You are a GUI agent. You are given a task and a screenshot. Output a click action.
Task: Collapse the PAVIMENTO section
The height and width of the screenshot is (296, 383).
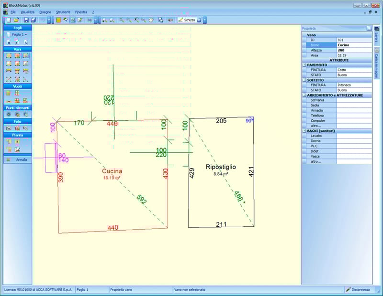click(x=304, y=65)
